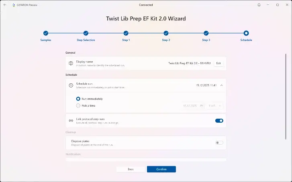
Task: Click the 'General' section heading
Action: 70,53
